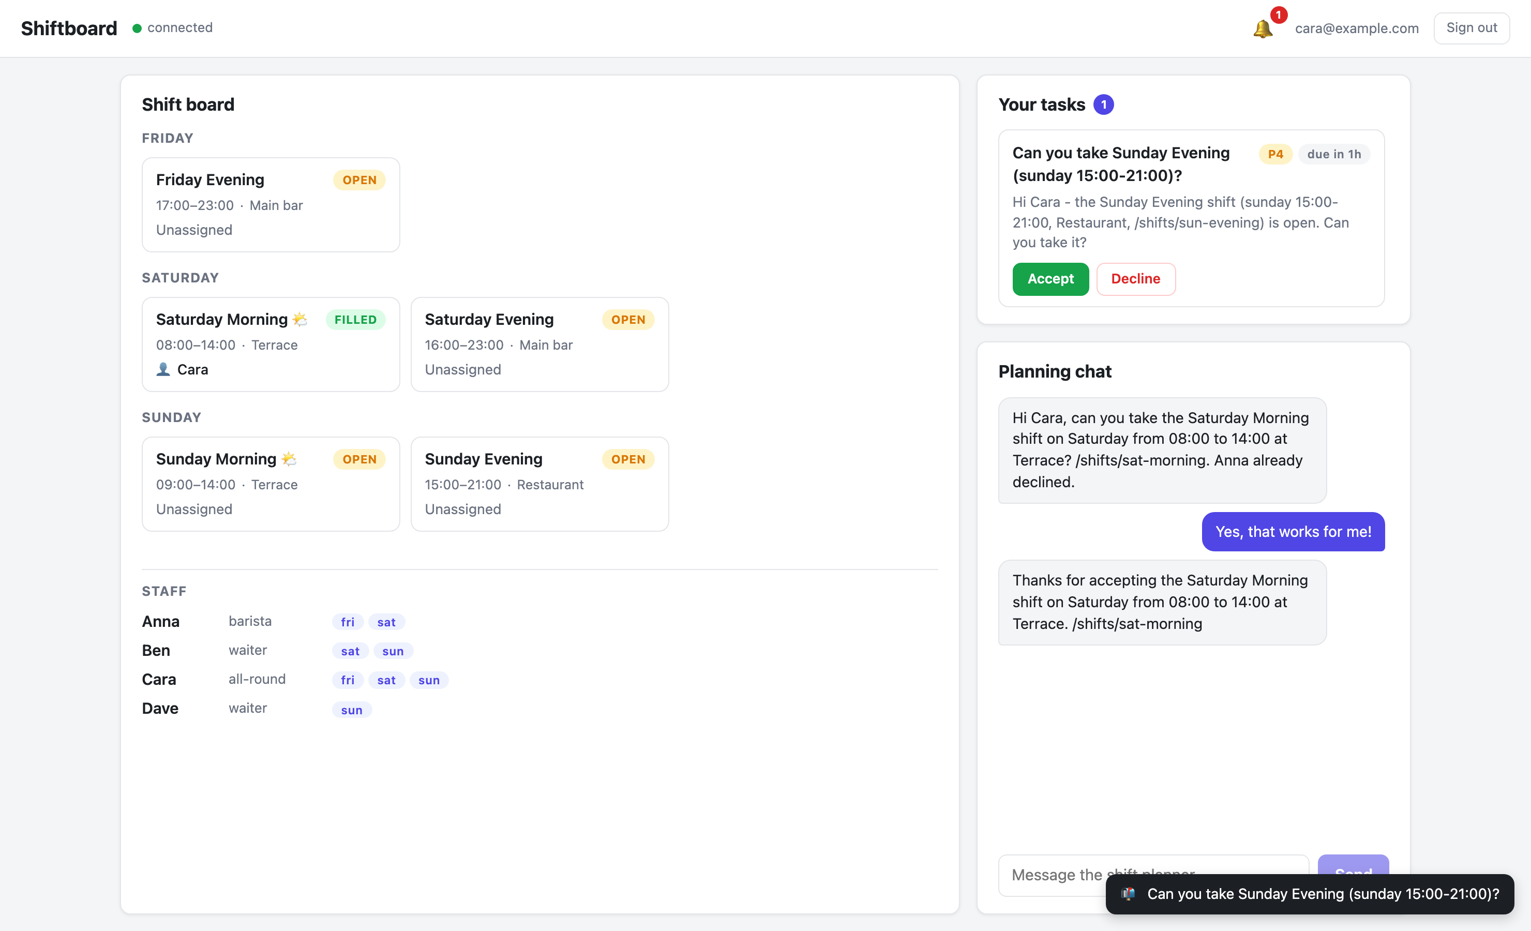Select staff member Cara in staff list
The image size is (1531, 931).
point(159,679)
